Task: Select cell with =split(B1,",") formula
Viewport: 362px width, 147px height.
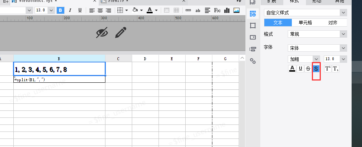Action: point(59,79)
